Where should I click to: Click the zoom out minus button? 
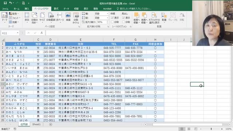[201, 129]
